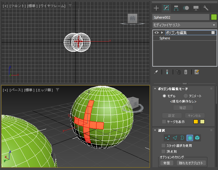Remove modifier with the trash icon
Image resolution: width=218 pixels, height=170 pixels.
[x=186, y=72]
